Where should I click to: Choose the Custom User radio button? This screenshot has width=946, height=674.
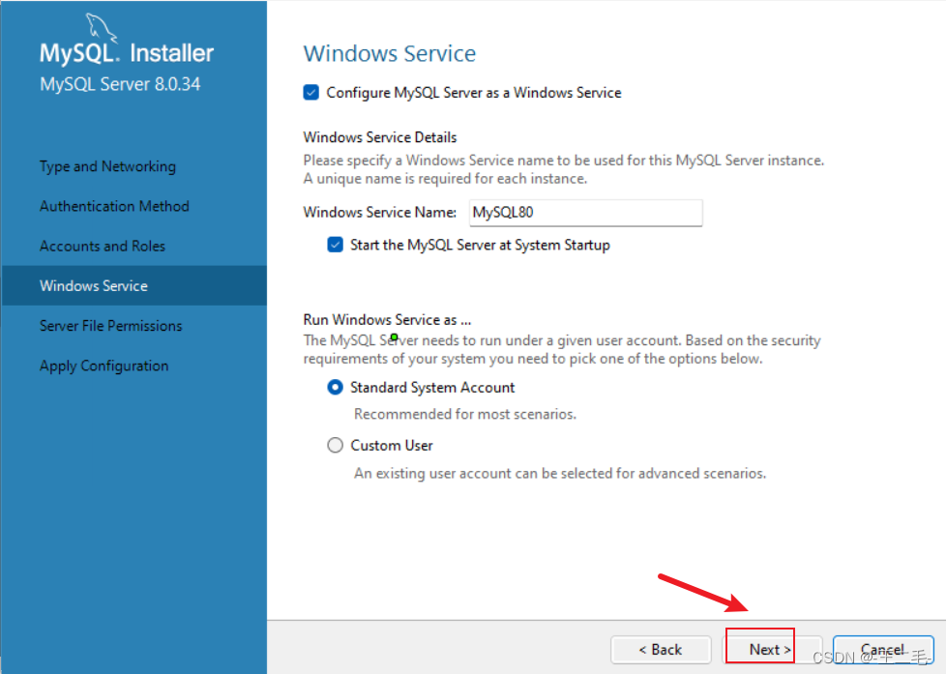[x=335, y=446]
